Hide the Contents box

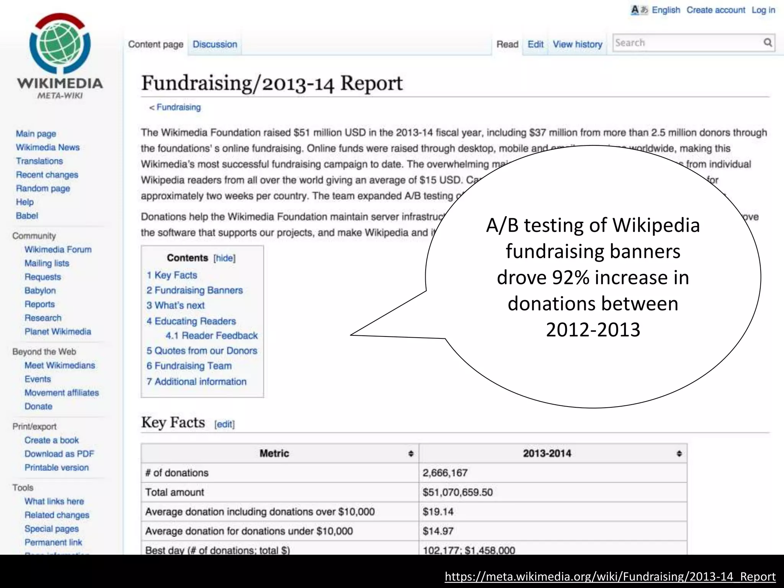pyautogui.click(x=225, y=258)
